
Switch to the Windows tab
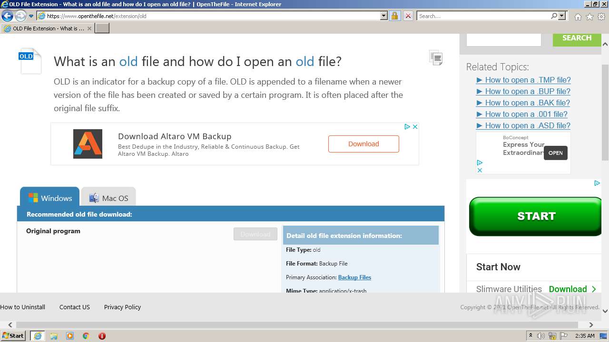tap(50, 197)
